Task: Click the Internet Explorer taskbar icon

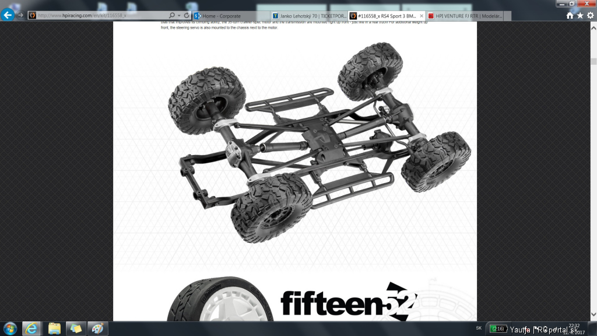Action: pos(32,329)
